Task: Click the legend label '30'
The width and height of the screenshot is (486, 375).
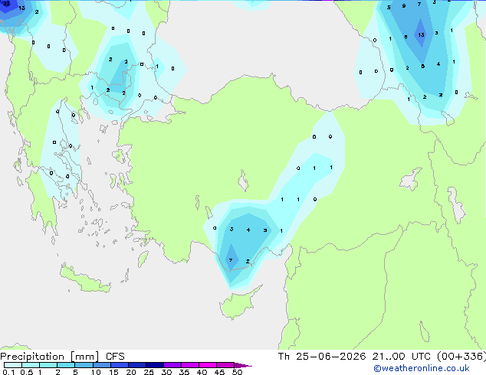Action: tap(166, 372)
